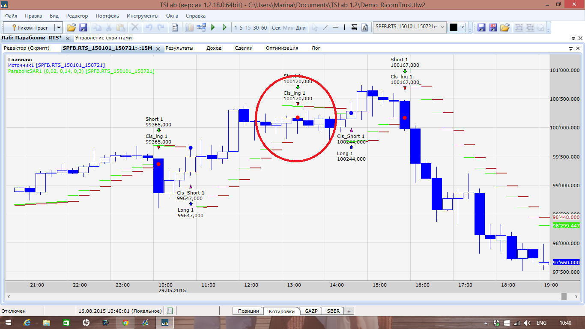Open the Редактор menu
Viewport: 585px width, 329px height.
[x=77, y=16]
